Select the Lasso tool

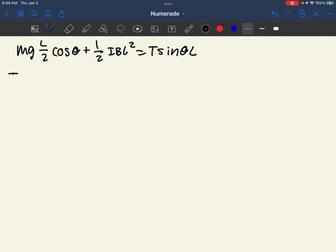click(120, 29)
